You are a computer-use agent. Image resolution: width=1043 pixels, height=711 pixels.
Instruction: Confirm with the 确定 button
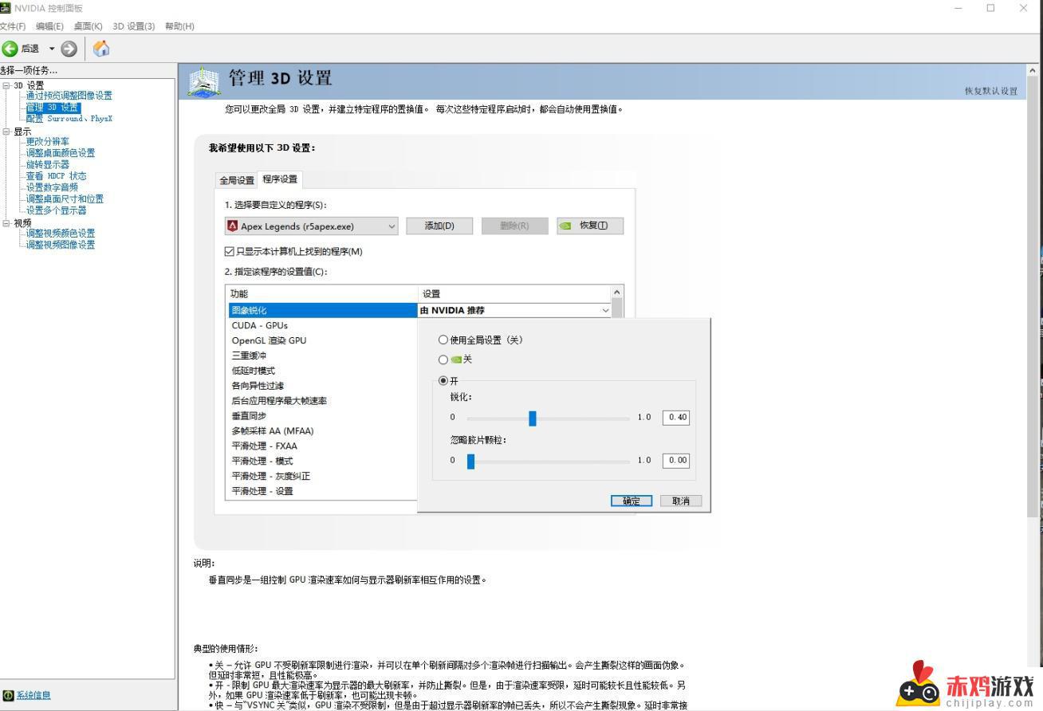click(x=632, y=501)
